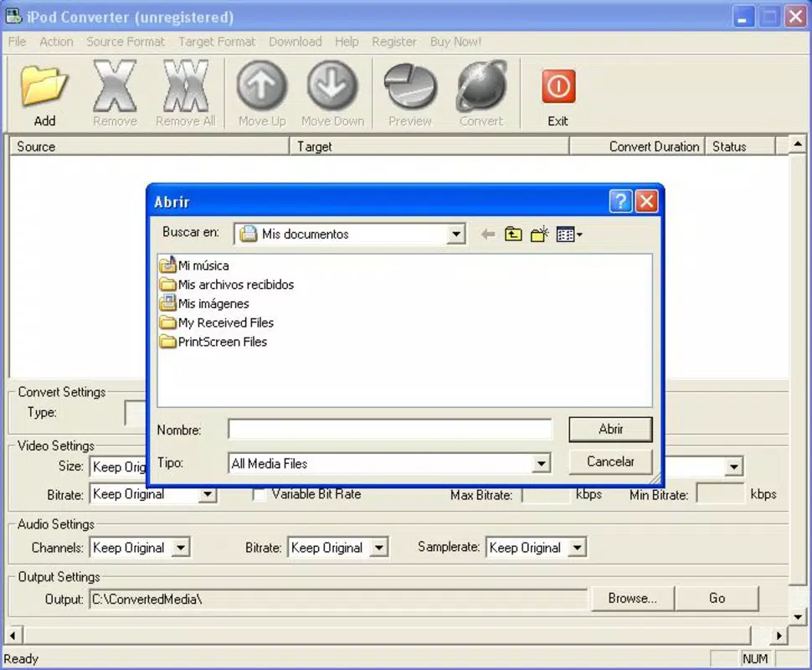Image resolution: width=812 pixels, height=670 pixels.
Task: Click the Abrir button in dialog
Action: (610, 430)
